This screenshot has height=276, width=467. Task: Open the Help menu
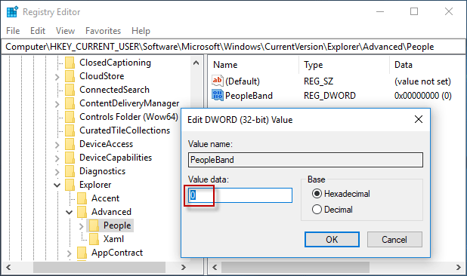point(141,31)
